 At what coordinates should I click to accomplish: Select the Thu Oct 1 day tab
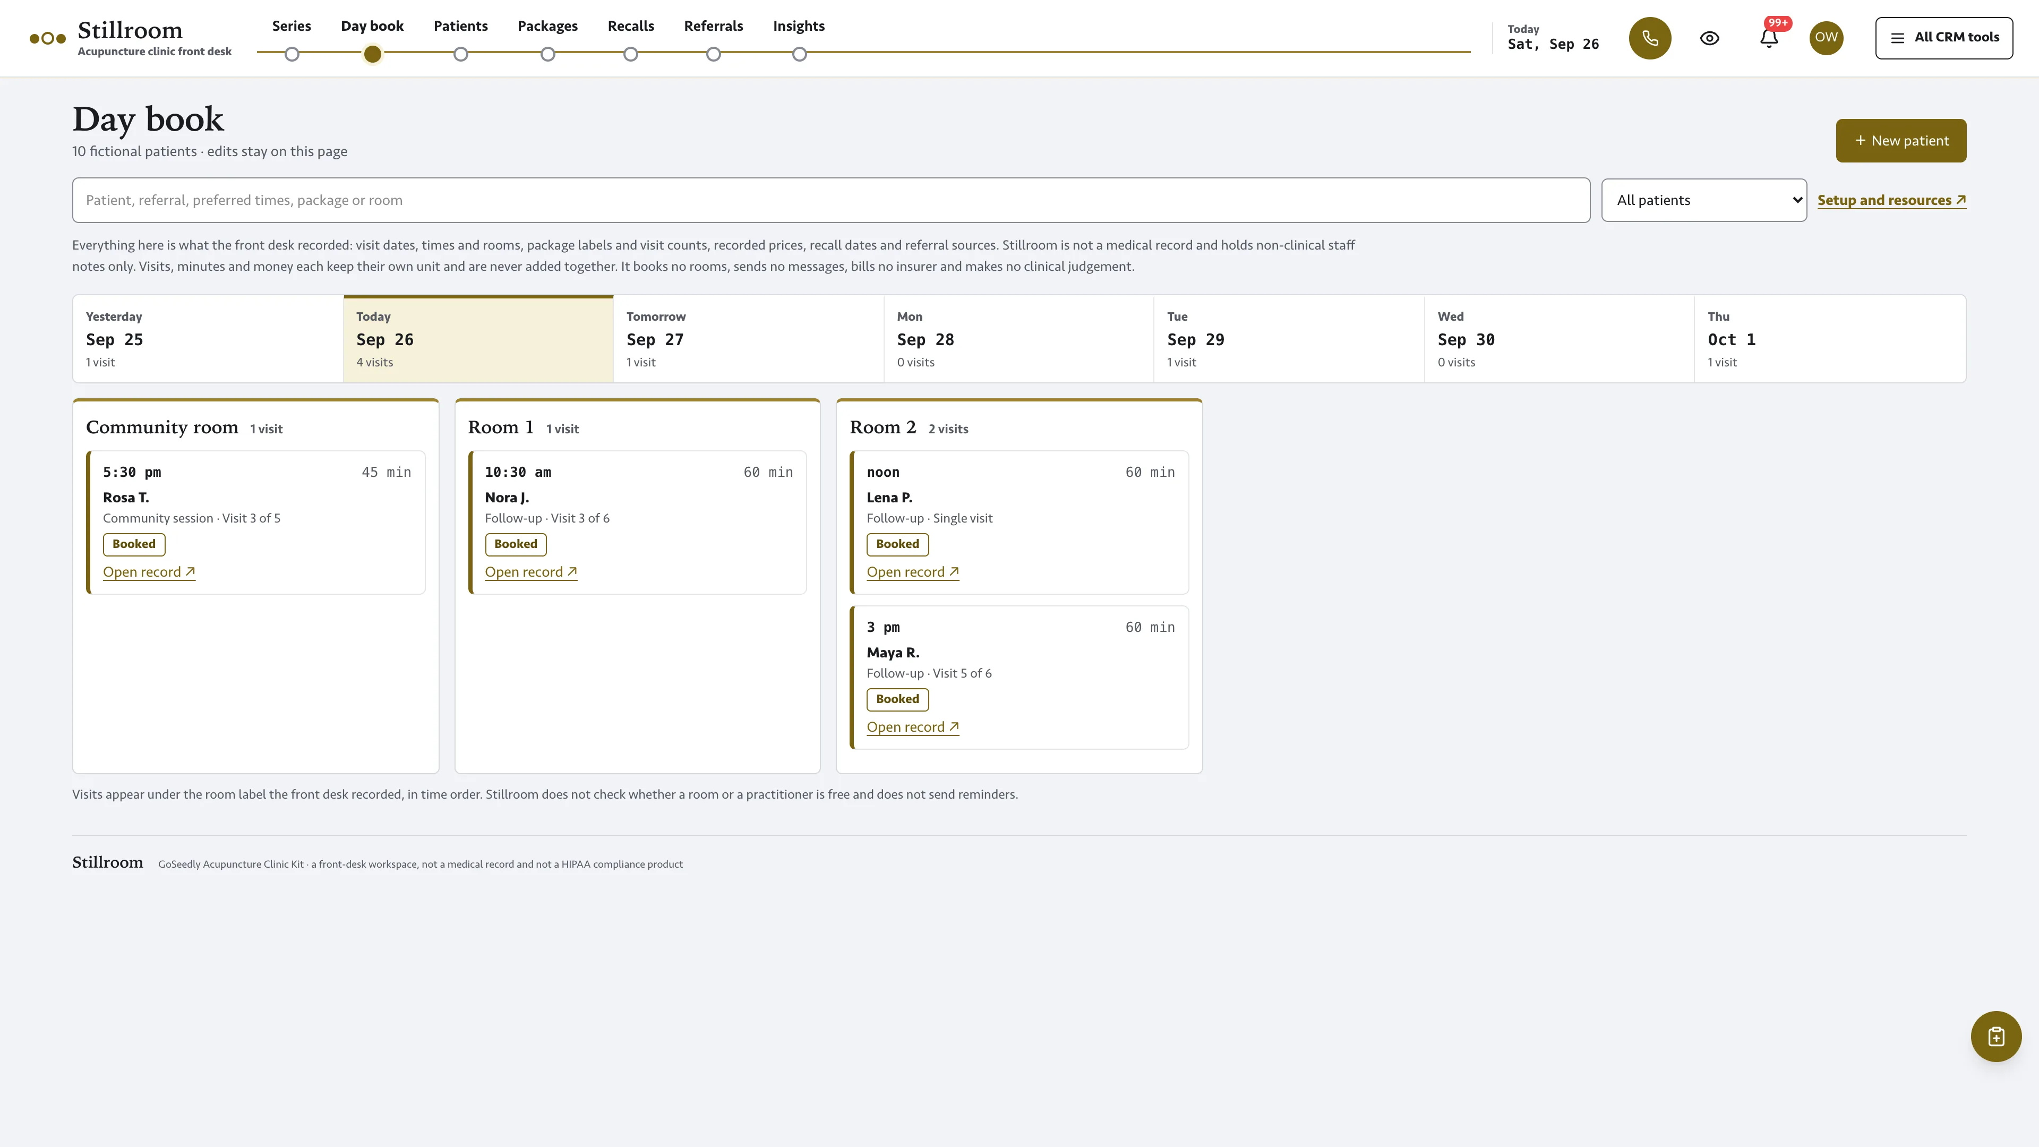(x=1830, y=340)
